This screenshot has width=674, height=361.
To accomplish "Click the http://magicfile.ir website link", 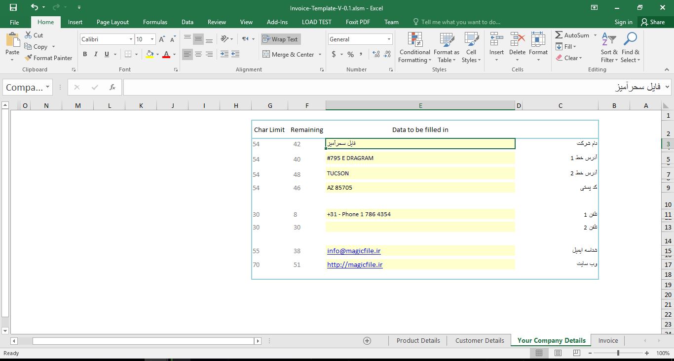I will pos(355,264).
